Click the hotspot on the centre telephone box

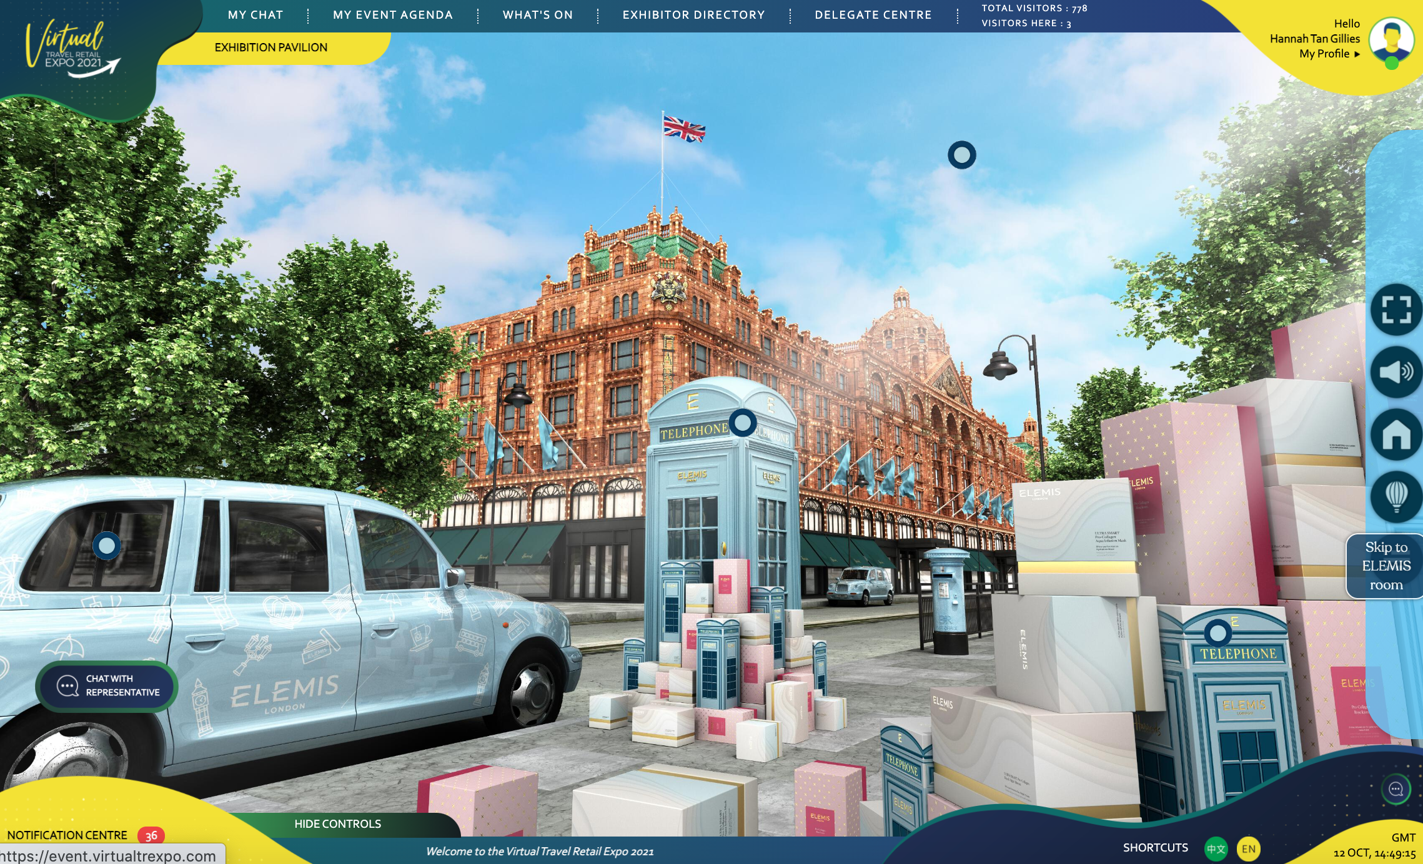tap(743, 423)
